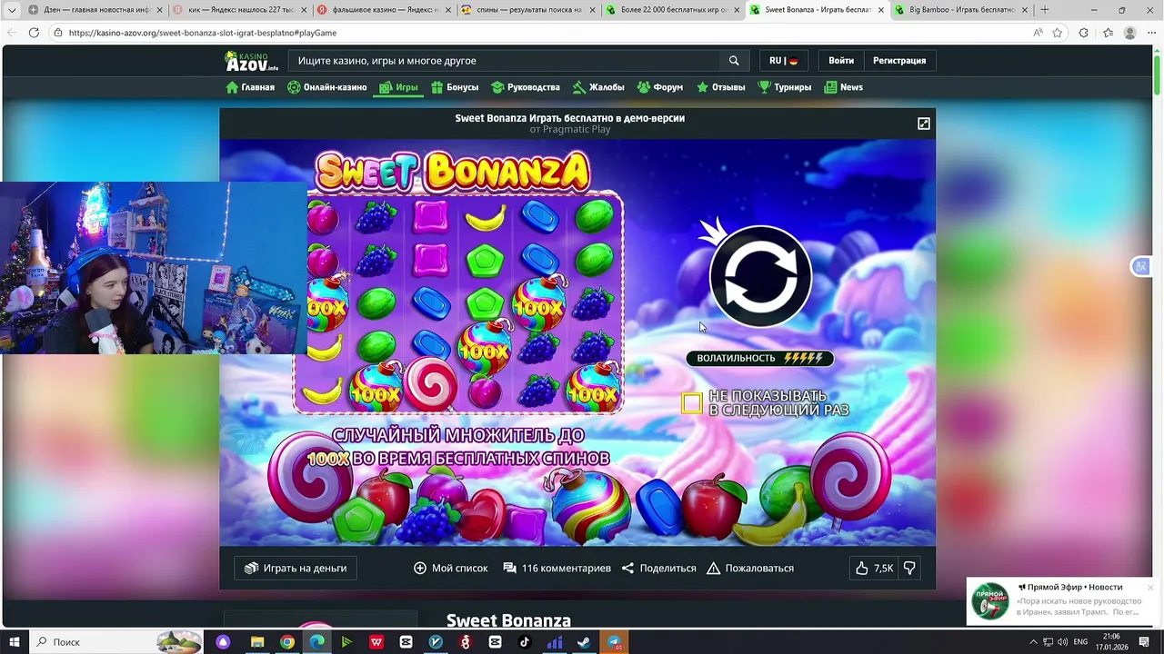1164x654 pixels.
Task: Click the large spin reload button
Action: (760, 276)
